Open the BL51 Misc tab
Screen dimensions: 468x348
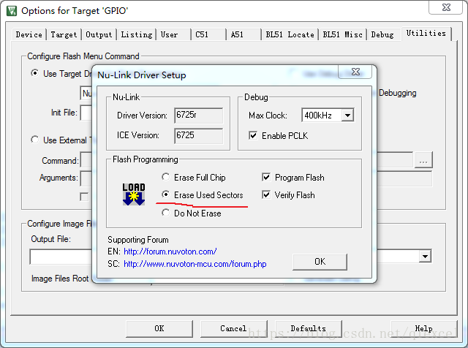coord(342,34)
